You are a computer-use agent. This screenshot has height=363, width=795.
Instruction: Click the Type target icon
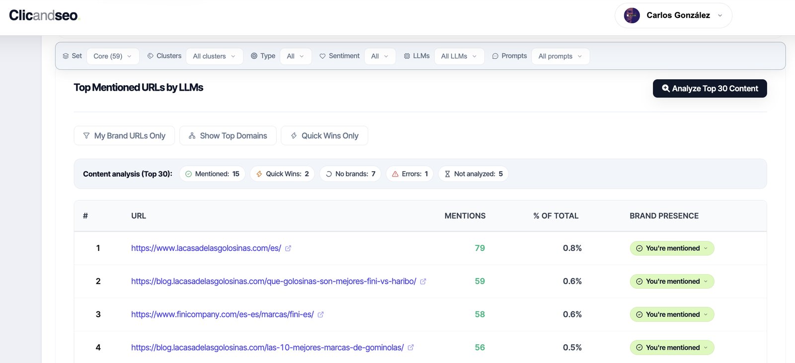(x=254, y=56)
